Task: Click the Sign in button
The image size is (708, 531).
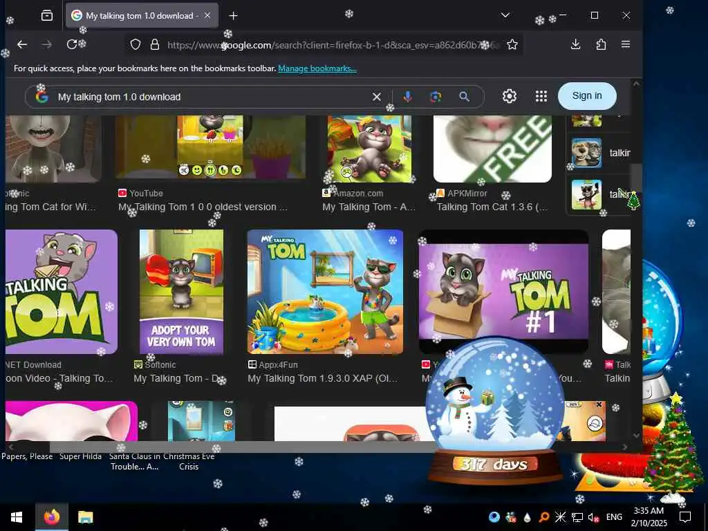Action: [587, 95]
